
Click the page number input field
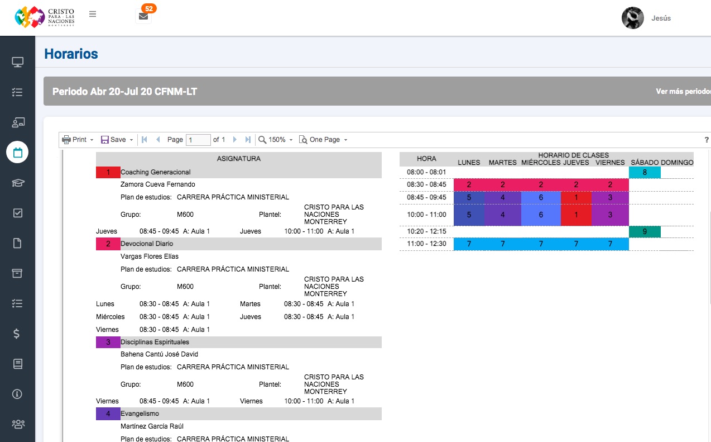click(198, 140)
